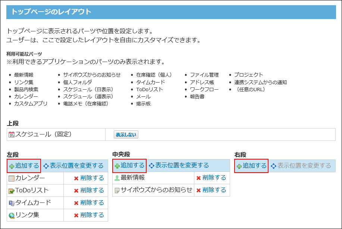Click move arrows icon in 中央段 header

(x=151, y=166)
